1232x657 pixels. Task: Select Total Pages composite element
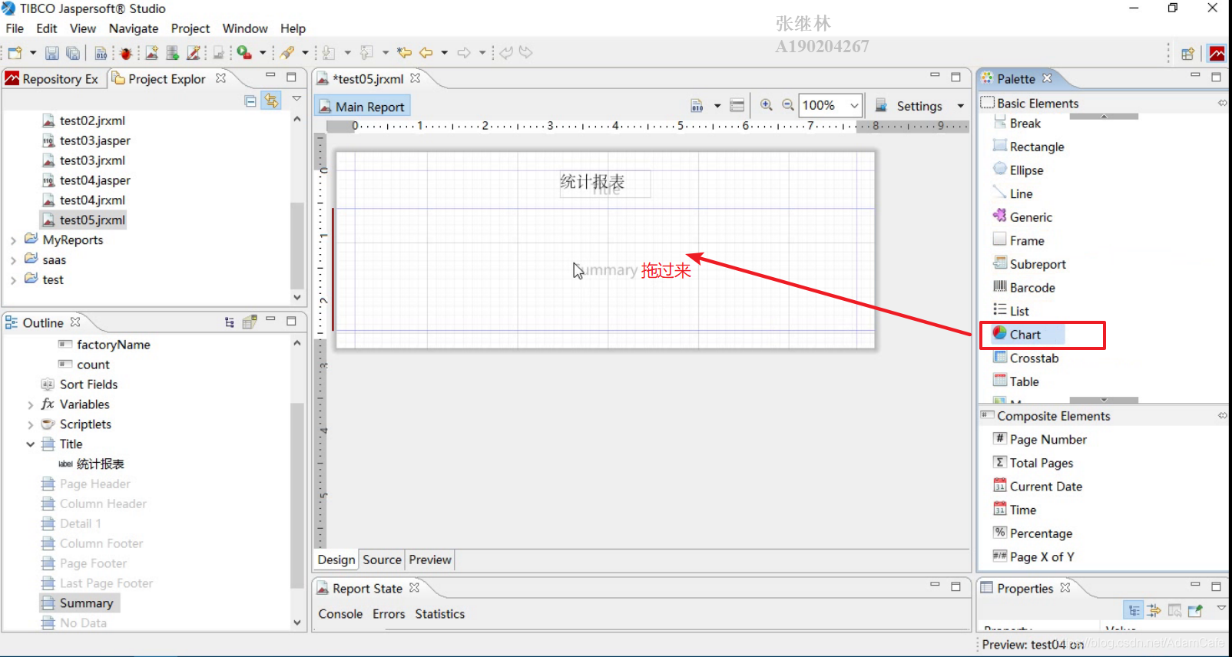(1033, 463)
